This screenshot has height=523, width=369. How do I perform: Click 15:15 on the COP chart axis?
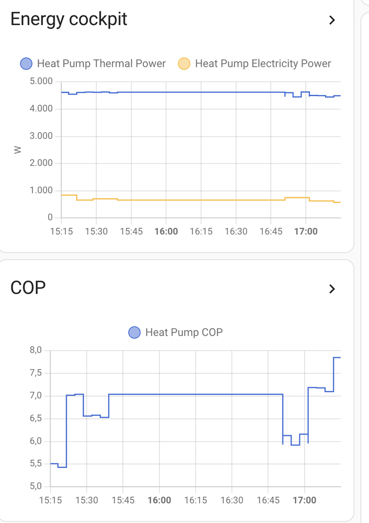pyautogui.click(x=51, y=500)
